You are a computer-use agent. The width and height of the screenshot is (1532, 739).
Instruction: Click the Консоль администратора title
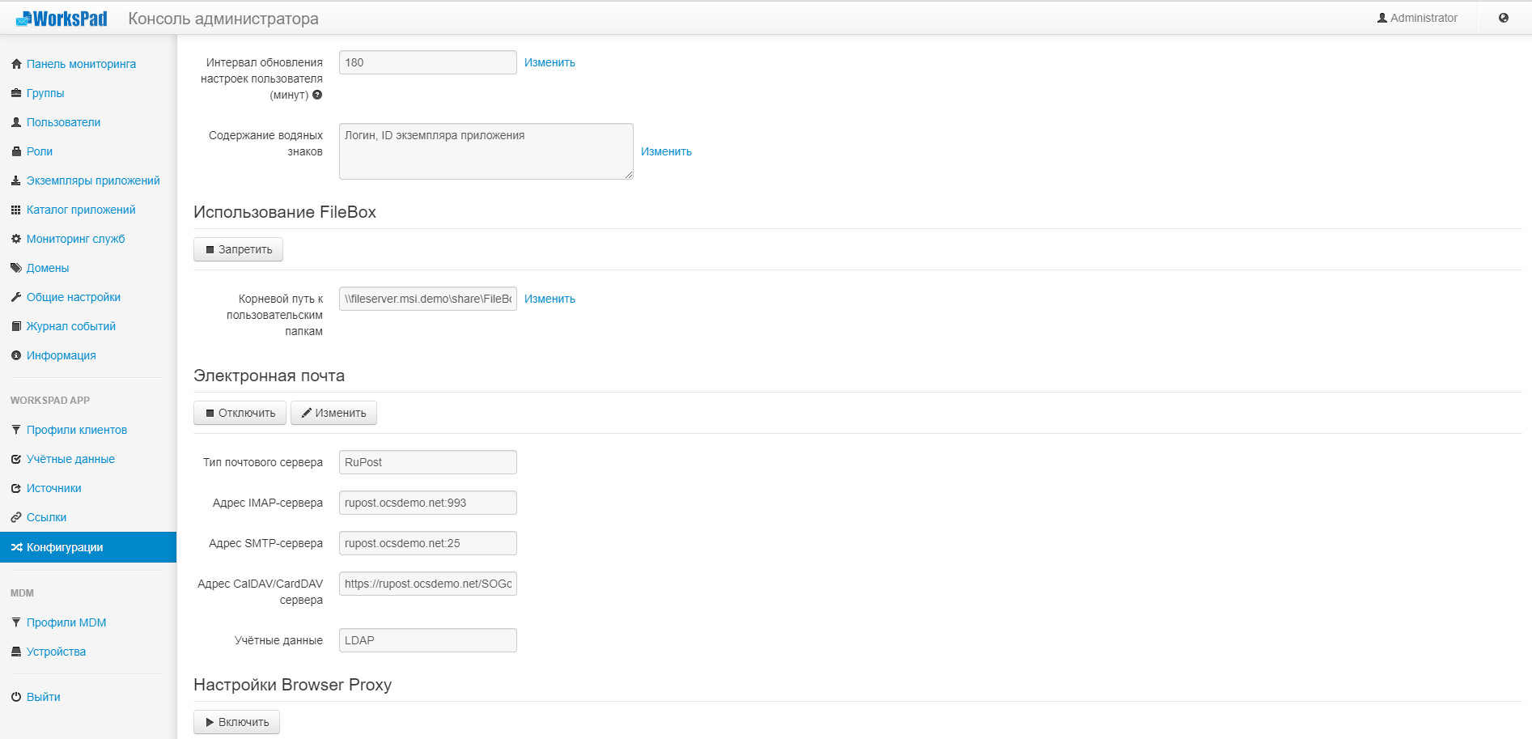click(x=223, y=19)
